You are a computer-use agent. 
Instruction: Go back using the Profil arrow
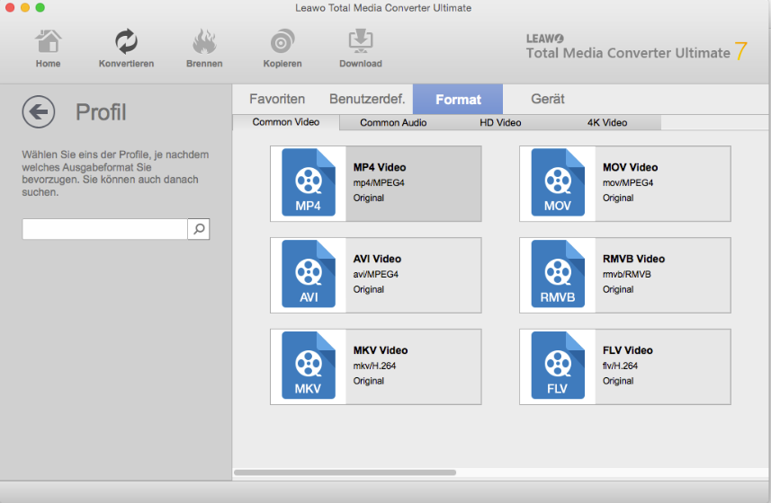[x=39, y=112]
